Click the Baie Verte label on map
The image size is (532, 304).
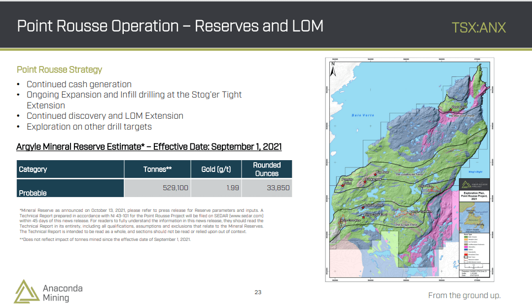click(363, 115)
